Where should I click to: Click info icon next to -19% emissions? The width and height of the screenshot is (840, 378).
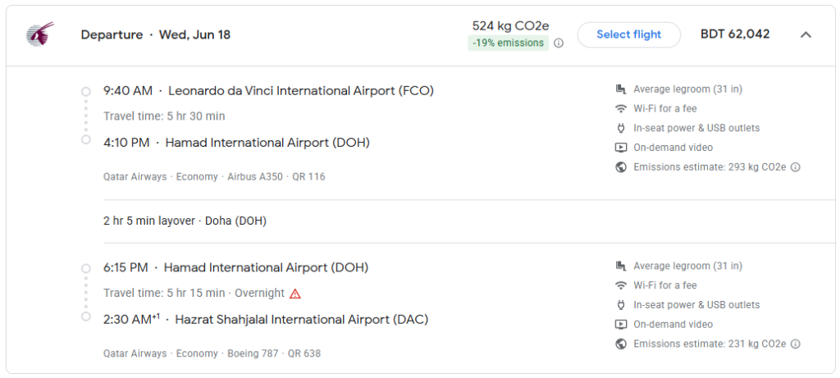(x=558, y=43)
